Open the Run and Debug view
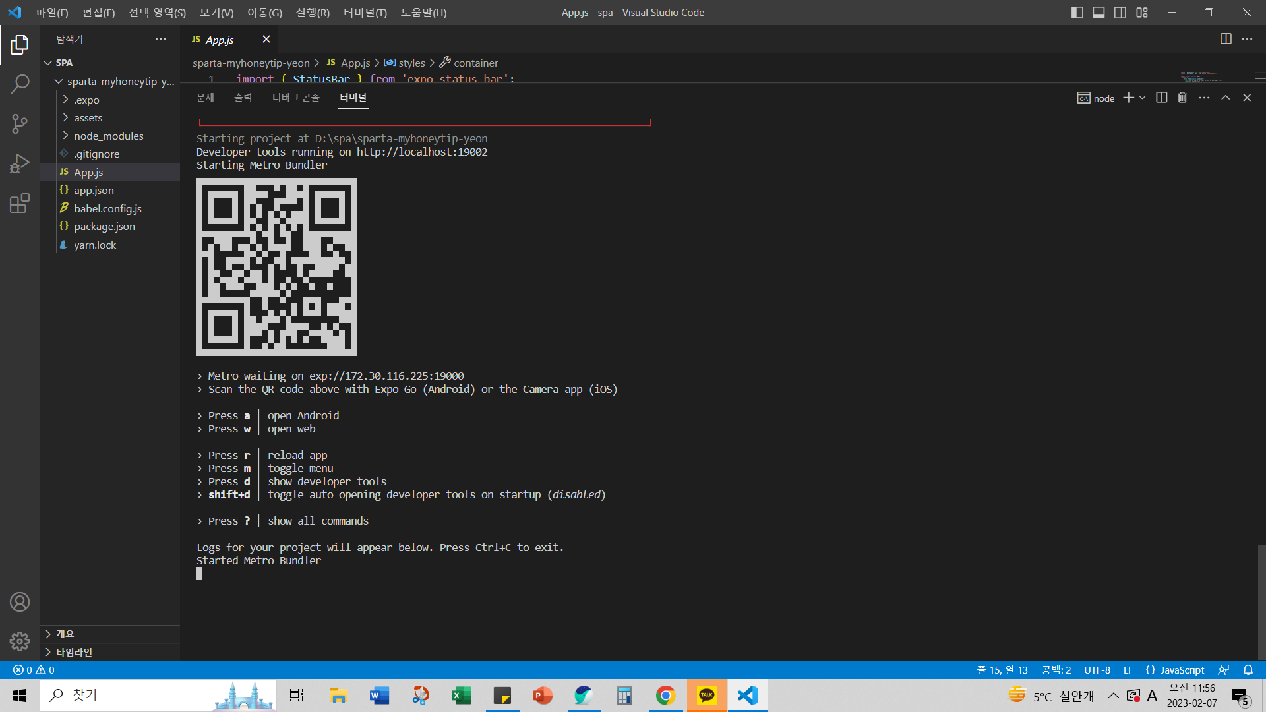The height and width of the screenshot is (712, 1266). click(20, 163)
